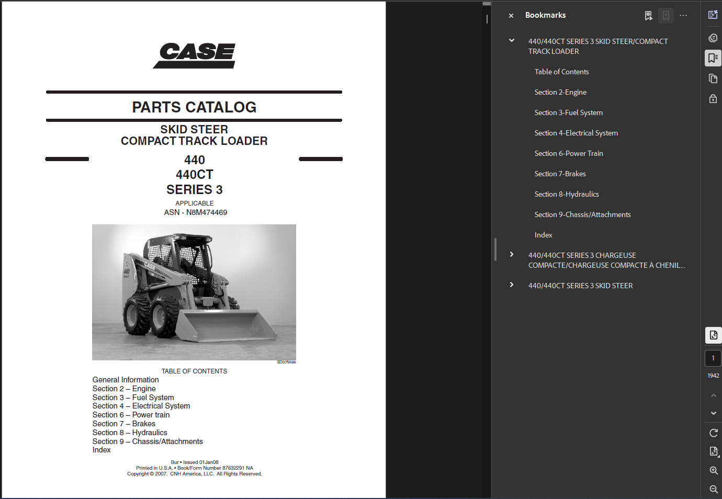
Task: Open the protect document lock icon
Action: click(713, 98)
